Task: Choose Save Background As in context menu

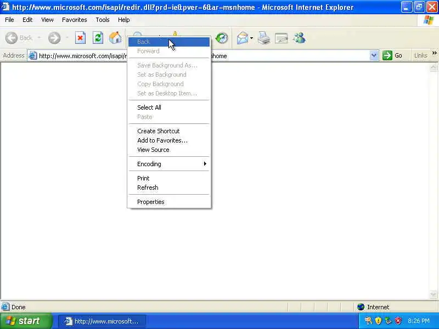Action: coord(169,65)
